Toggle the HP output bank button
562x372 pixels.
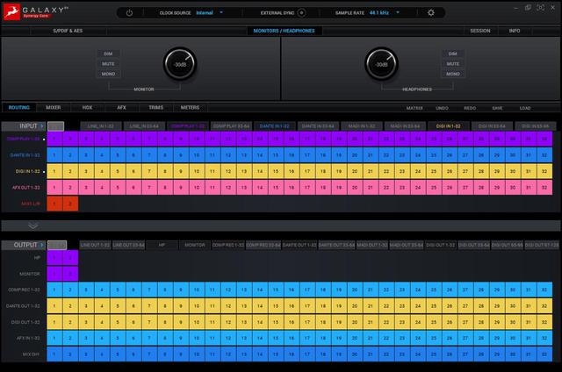point(162,245)
